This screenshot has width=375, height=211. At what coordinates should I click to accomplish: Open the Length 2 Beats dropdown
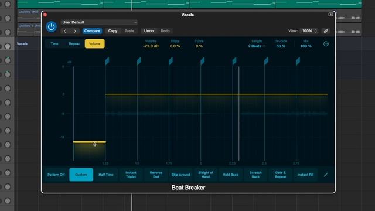257,46
